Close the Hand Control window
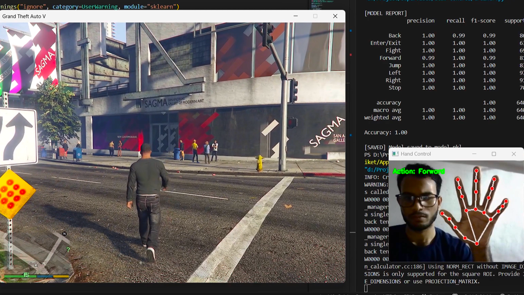This screenshot has width=524, height=295. coord(514,154)
